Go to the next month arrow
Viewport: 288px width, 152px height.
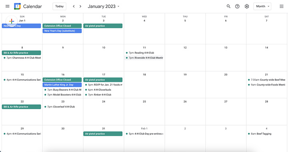[80, 6]
